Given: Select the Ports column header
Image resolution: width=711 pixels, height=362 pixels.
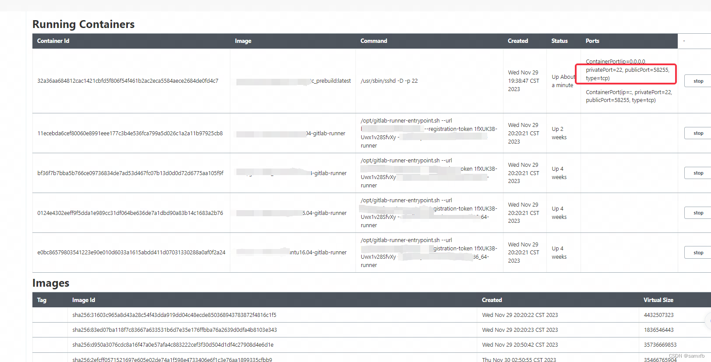Looking at the screenshot, I should pyautogui.click(x=592, y=41).
